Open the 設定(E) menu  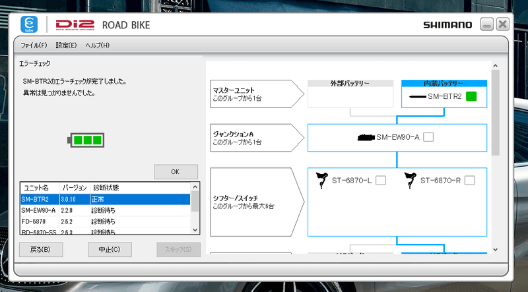point(66,45)
